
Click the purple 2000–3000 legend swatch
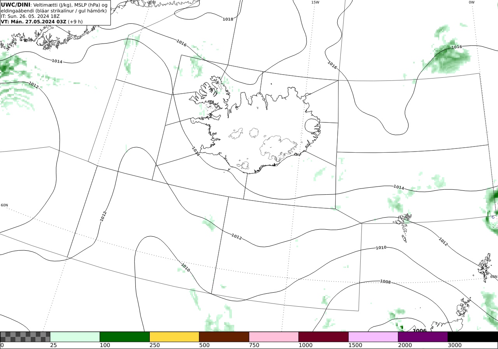coord(423,337)
